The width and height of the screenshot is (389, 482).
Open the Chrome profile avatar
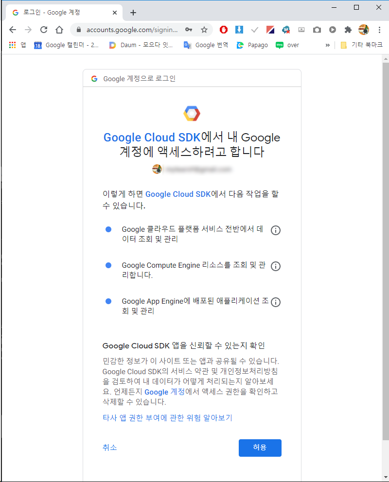tap(364, 30)
